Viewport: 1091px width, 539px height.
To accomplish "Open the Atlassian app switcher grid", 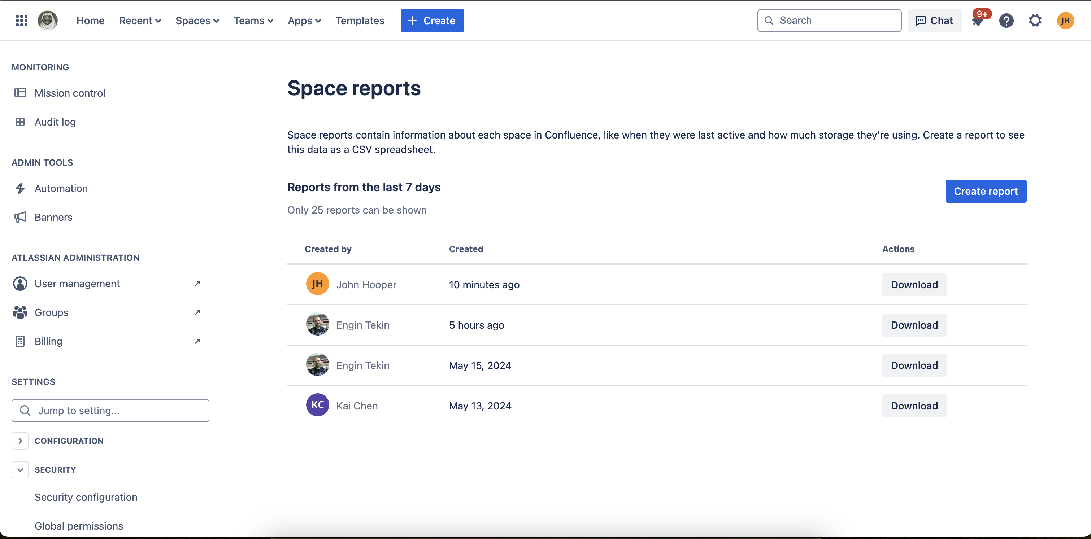I will (x=21, y=20).
